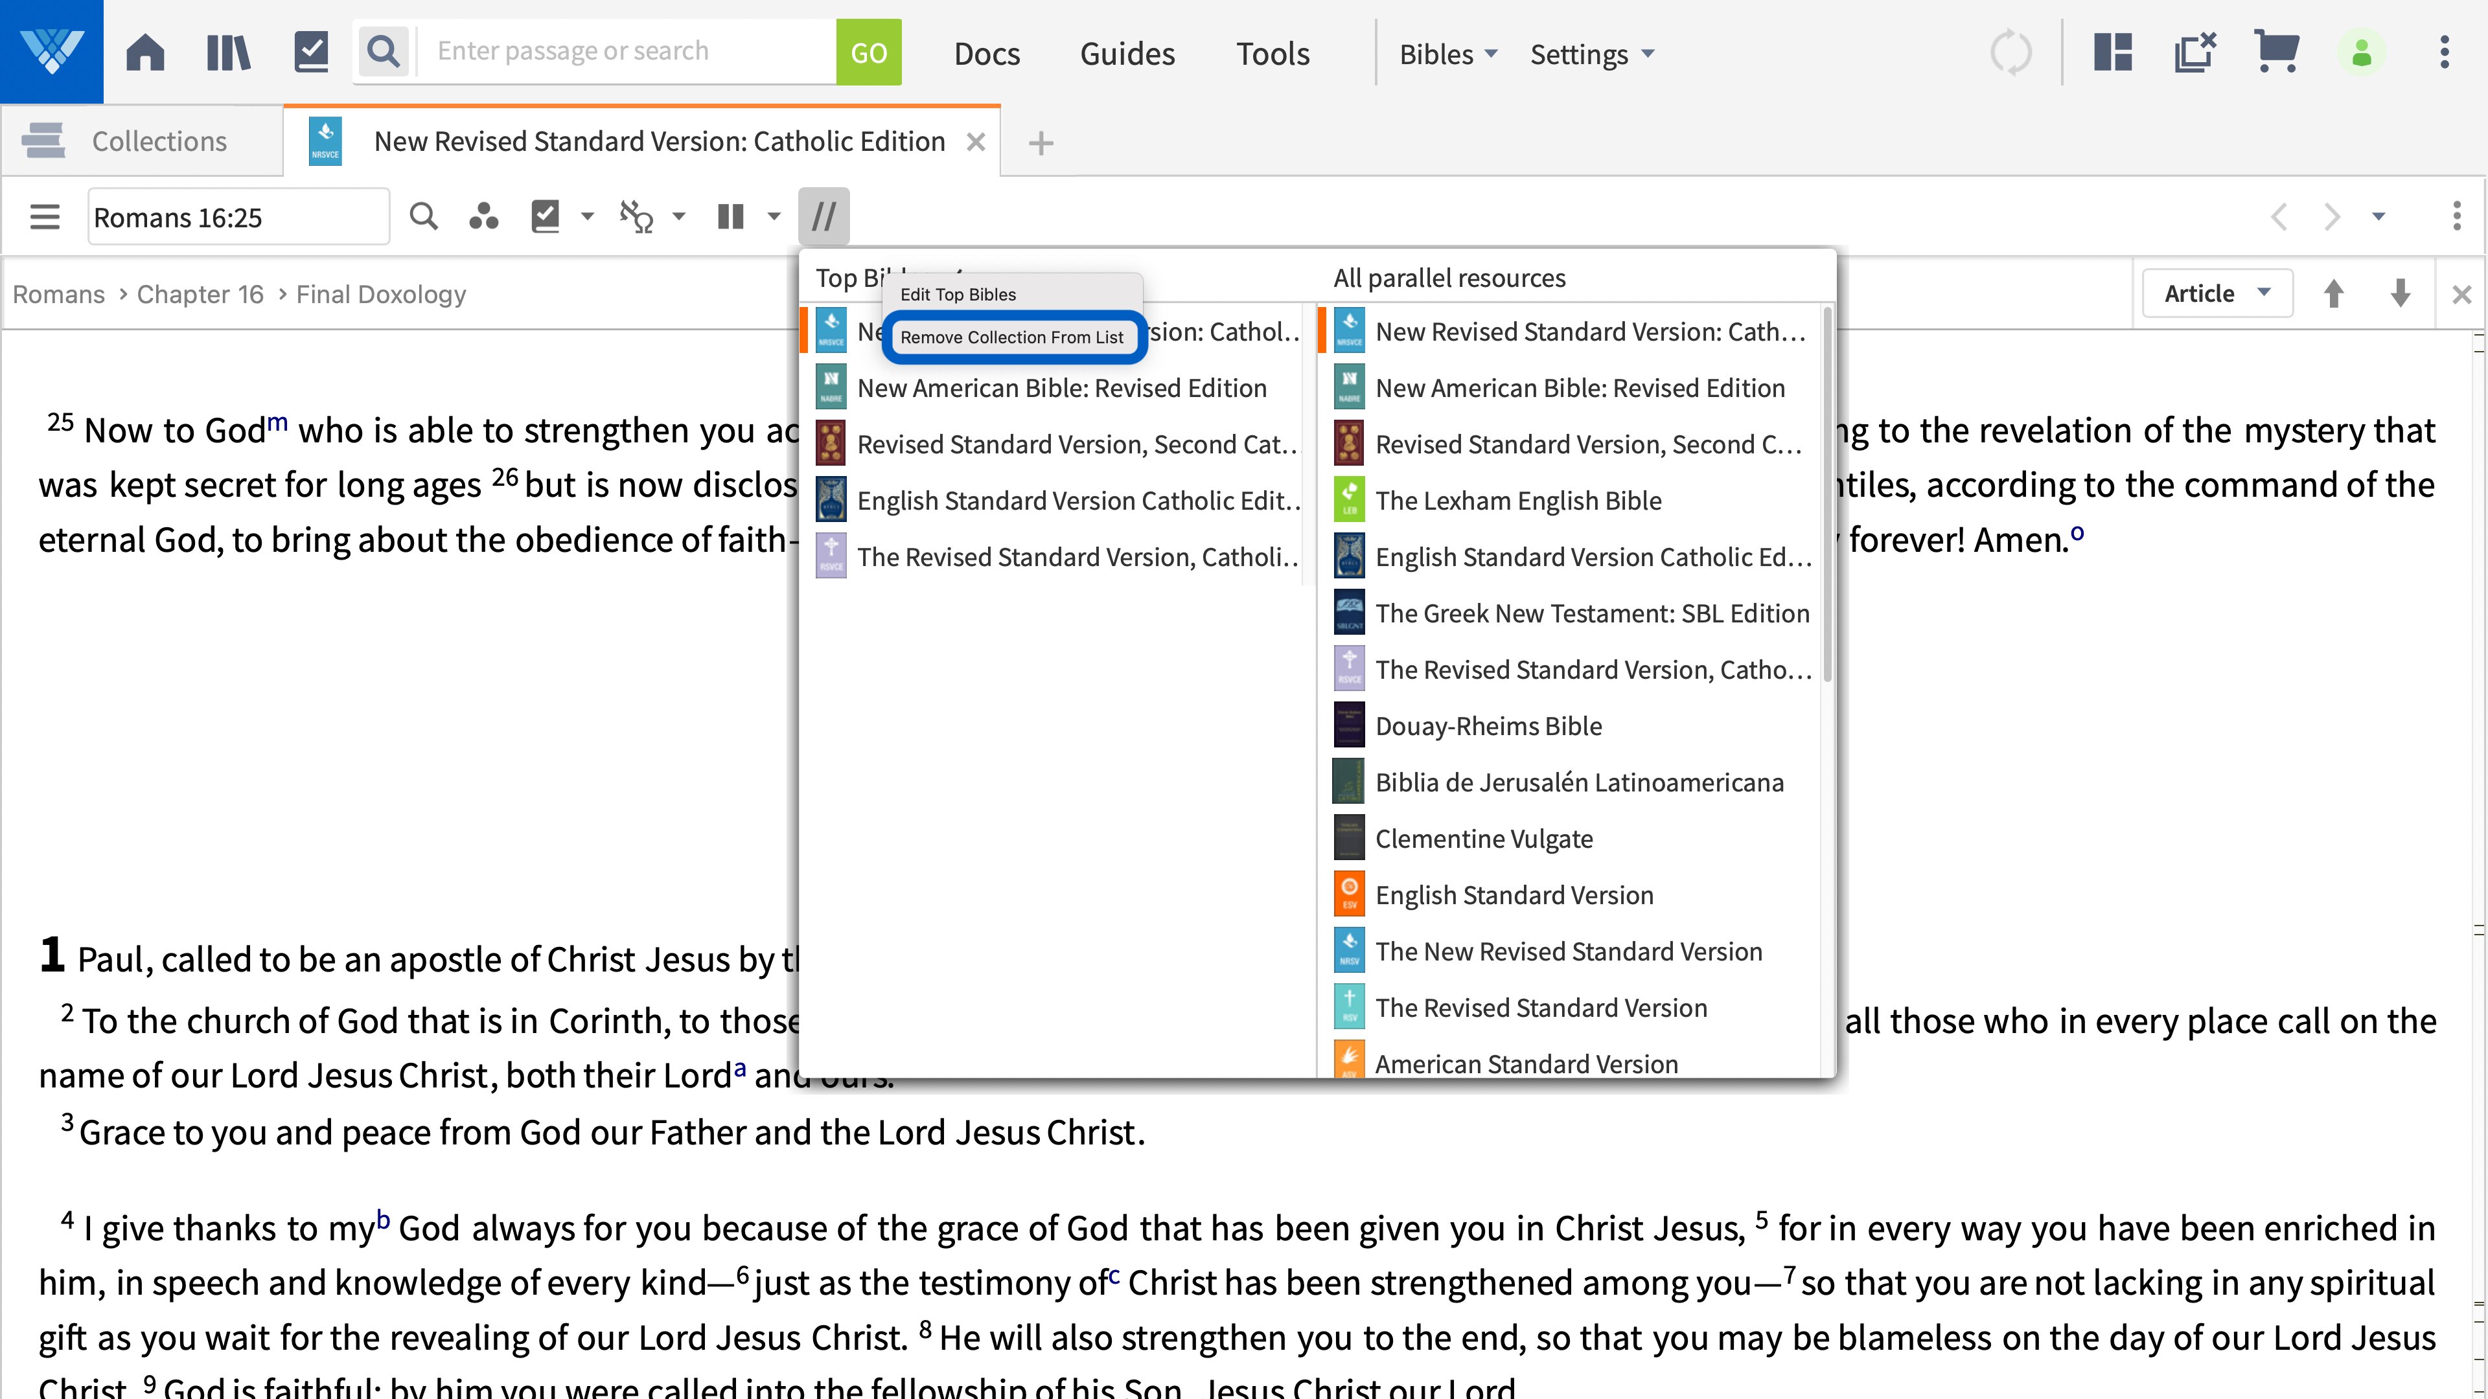2488x1399 pixels.
Task: Close the NRSV Catholic Edition tab
Action: click(976, 142)
